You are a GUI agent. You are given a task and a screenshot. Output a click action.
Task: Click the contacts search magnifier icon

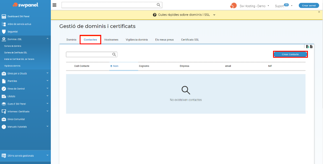114,54
